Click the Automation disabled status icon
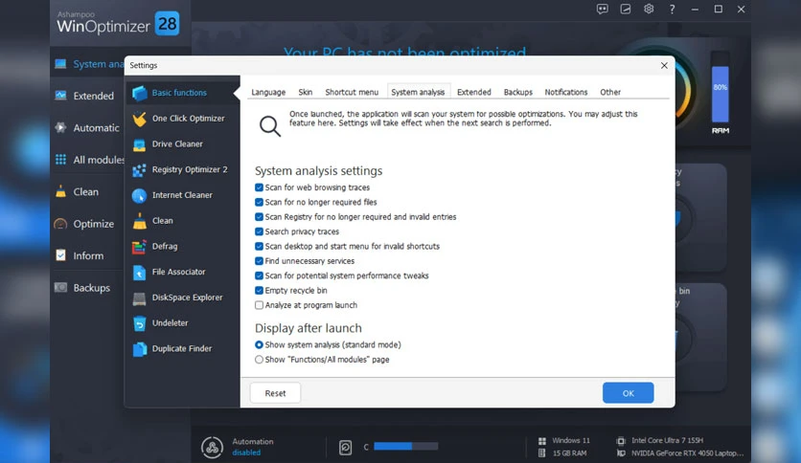The width and height of the screenshot is (801, 463). point(212,447)
